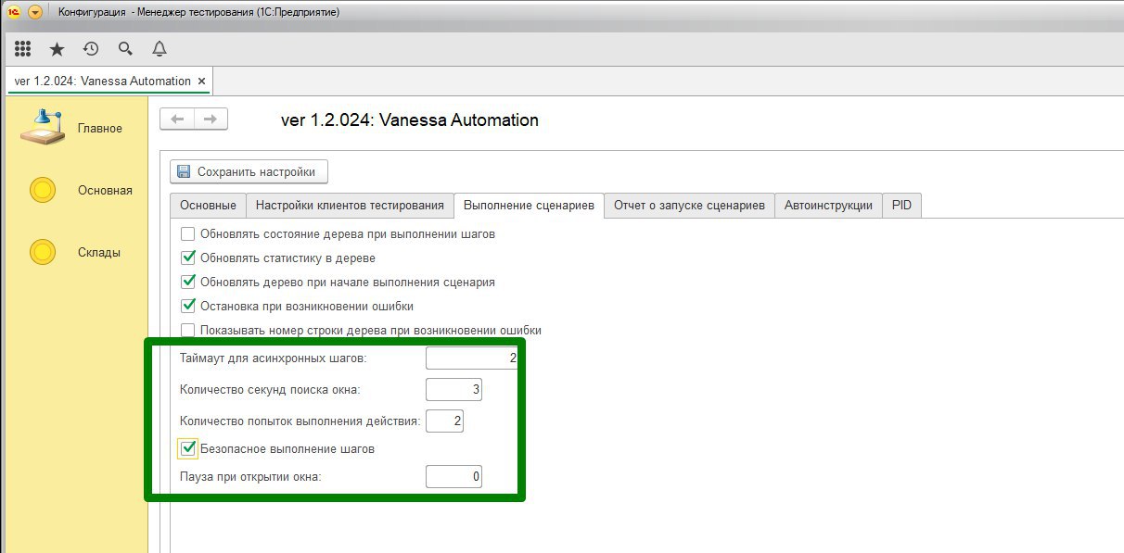Viewport: 1124px width, 553px height.
Task: Click Количество попыток выполнения действия field
Action: coord(444,421)
